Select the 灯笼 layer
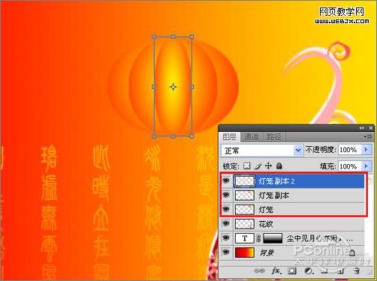377x281 pixels. [x=293, y=209]
